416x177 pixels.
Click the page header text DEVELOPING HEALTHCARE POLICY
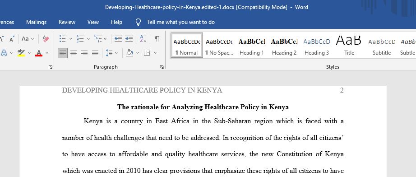point(124,90)
